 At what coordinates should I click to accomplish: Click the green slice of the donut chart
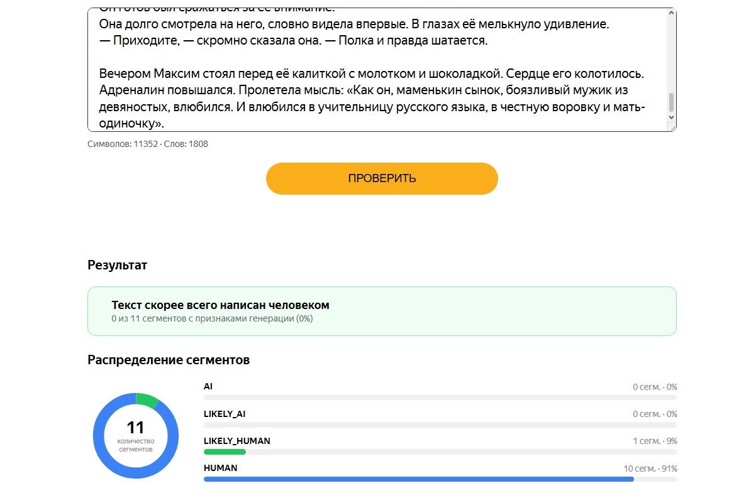pos(147,399)
